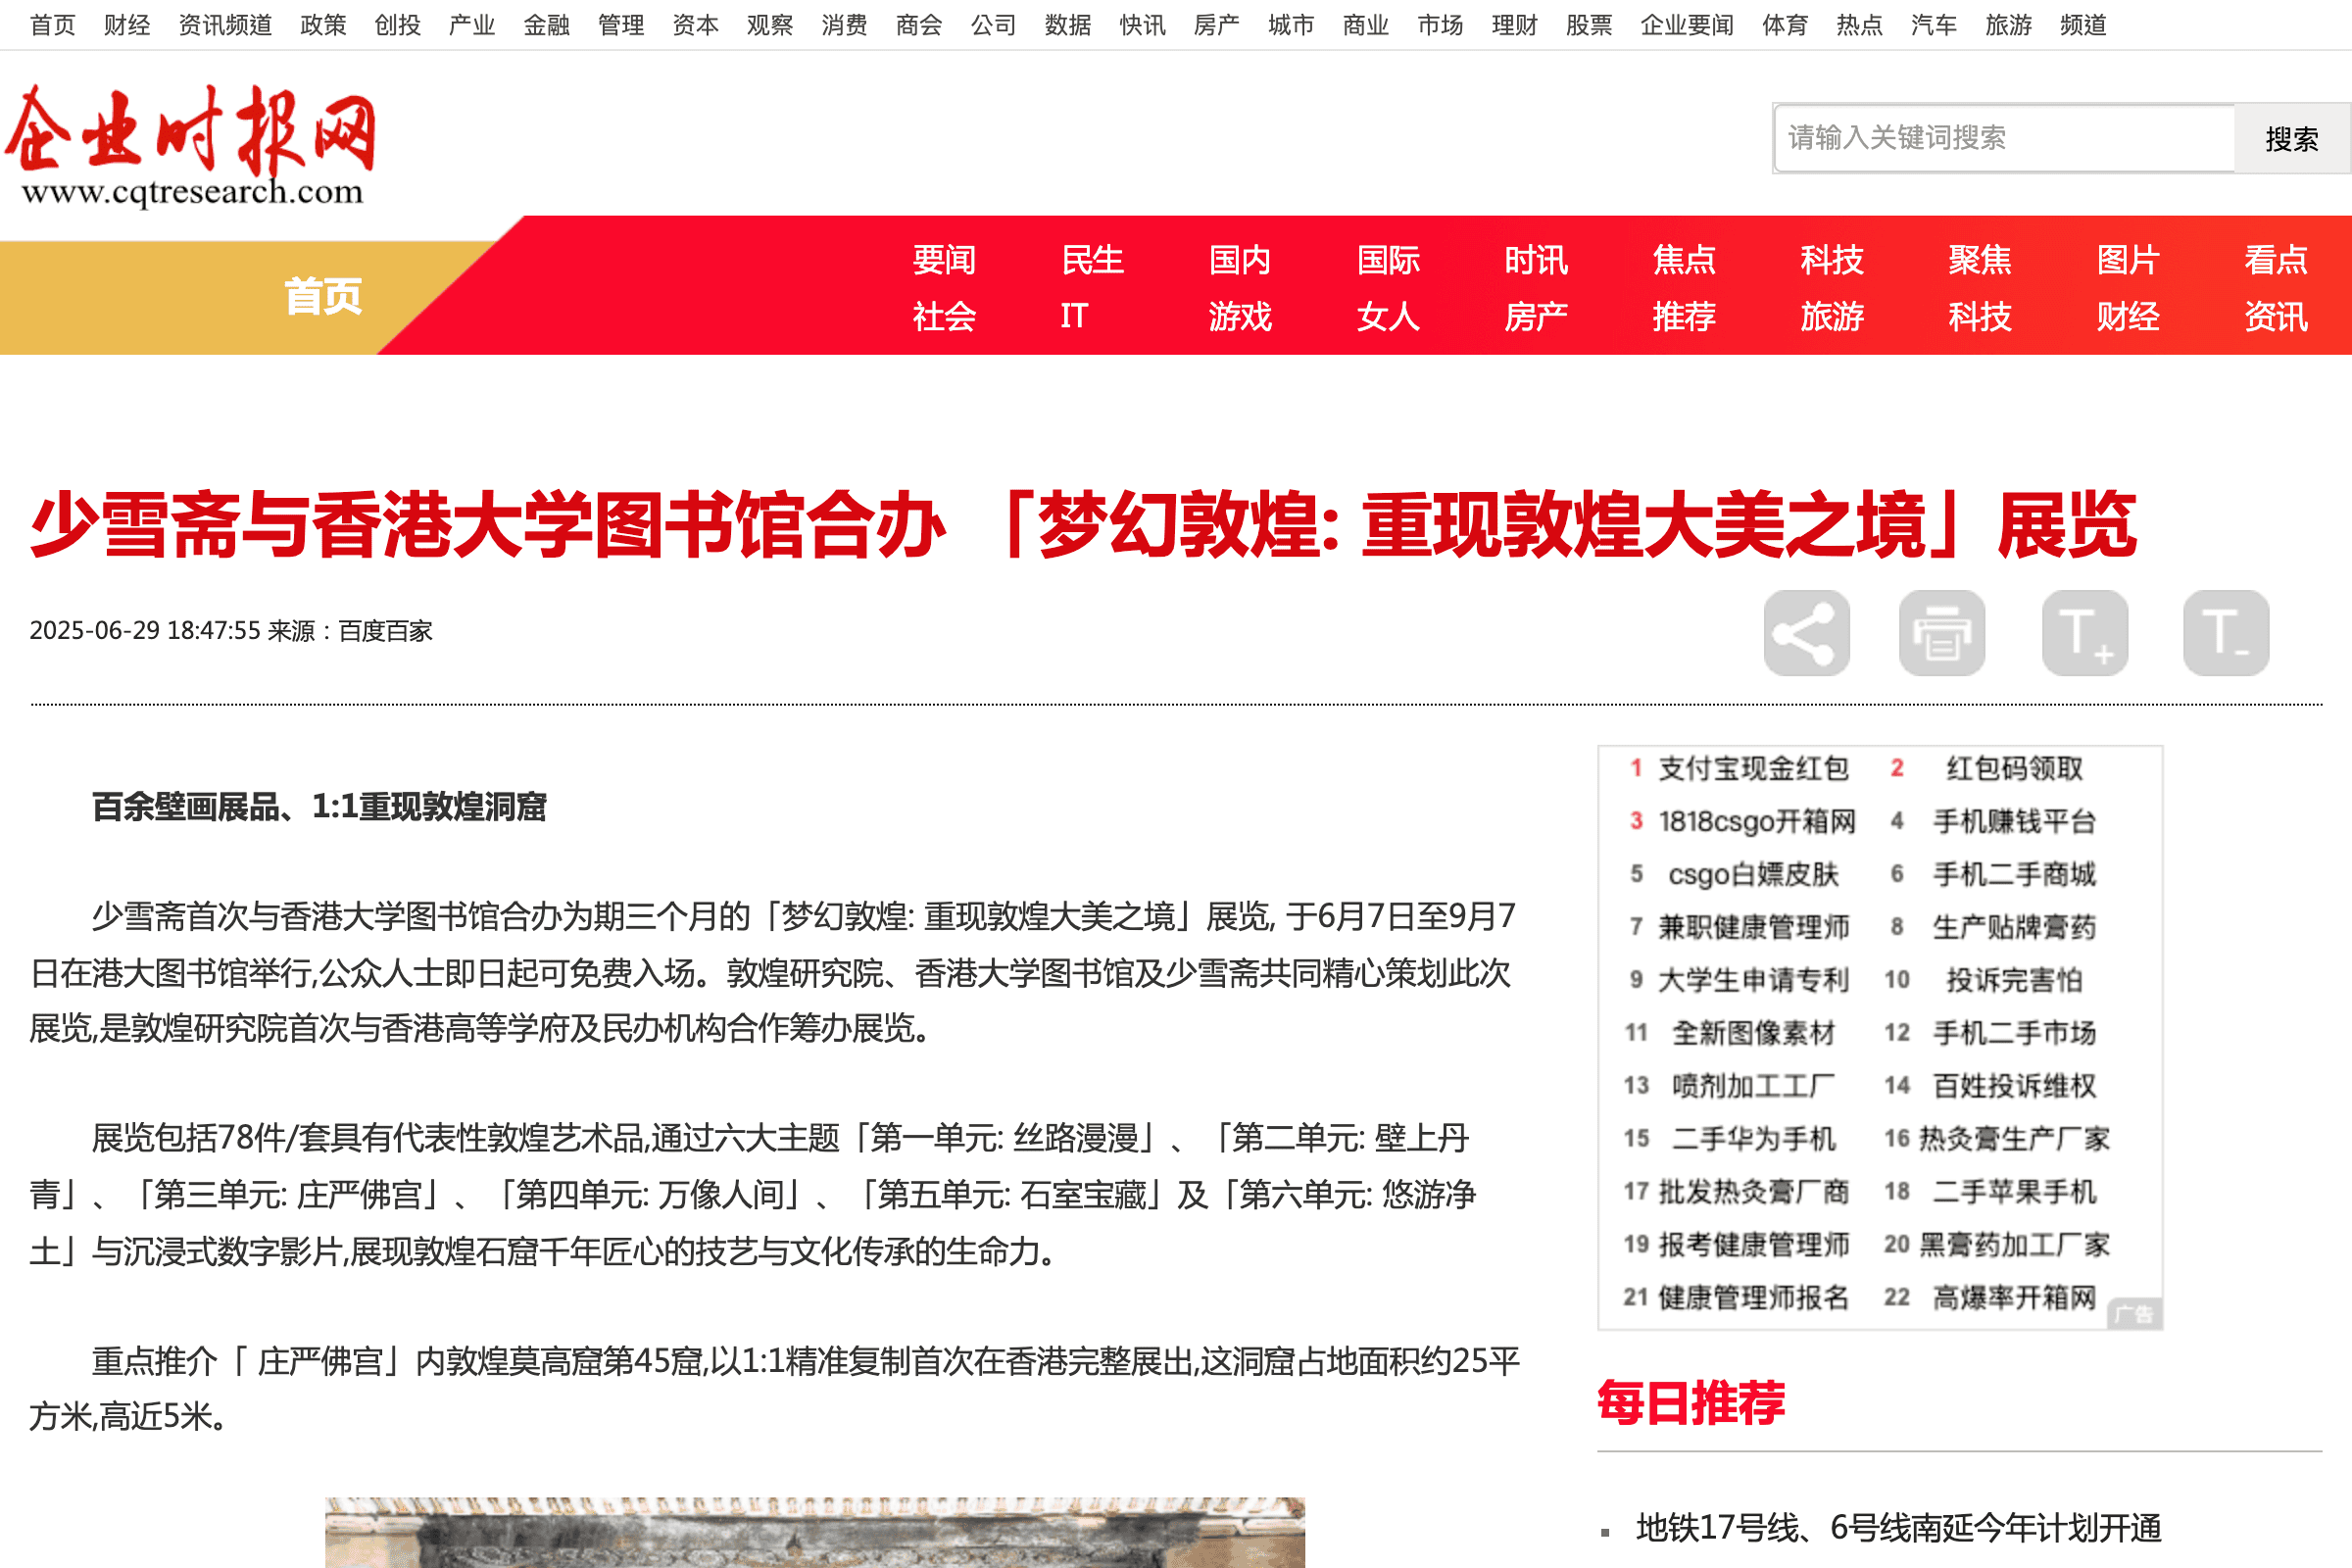Click subheading 百余壁画展品、1:1重现敦煌洞窟
This screenshot has height=1568, width=2352.
(319, 807)
